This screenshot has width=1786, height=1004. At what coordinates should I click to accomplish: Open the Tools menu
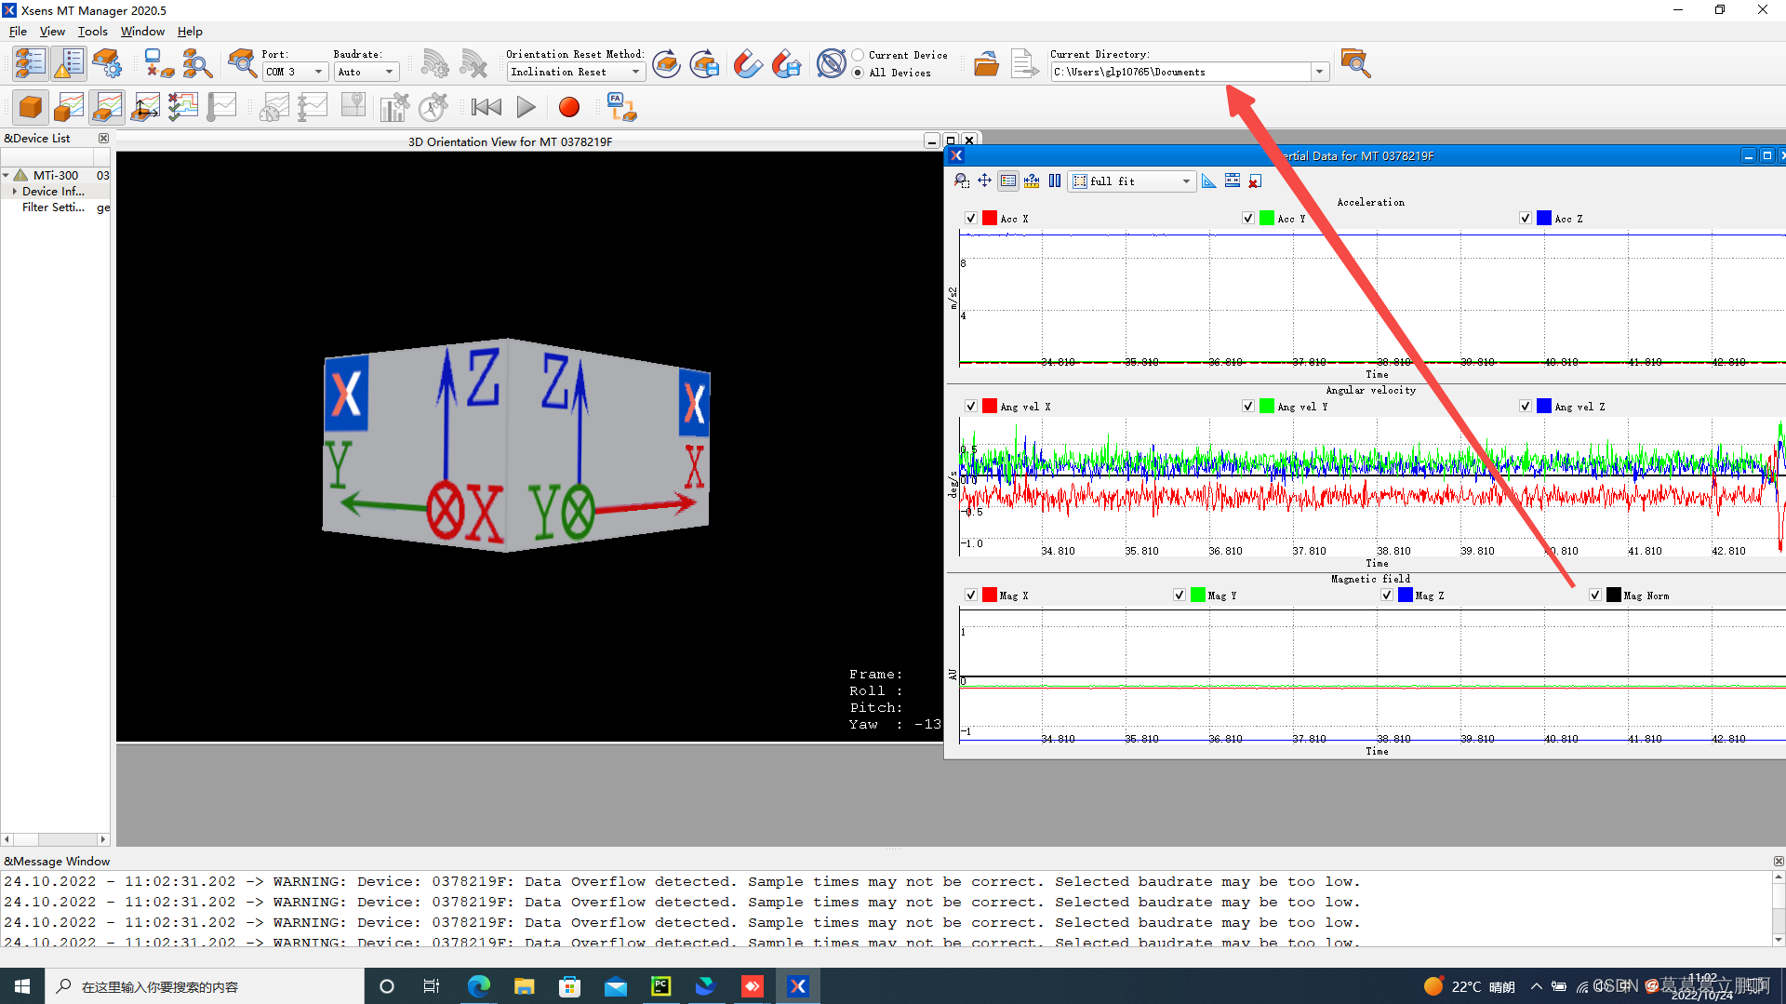point(93,31)
